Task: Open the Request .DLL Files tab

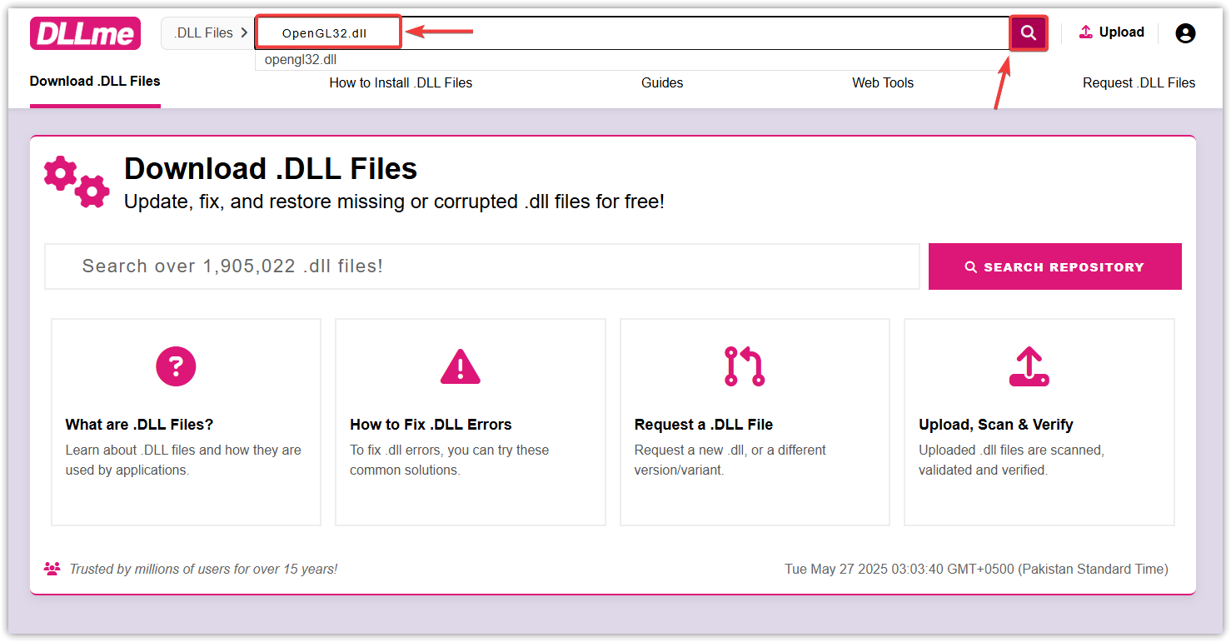Action: [x=1139, y=82]
